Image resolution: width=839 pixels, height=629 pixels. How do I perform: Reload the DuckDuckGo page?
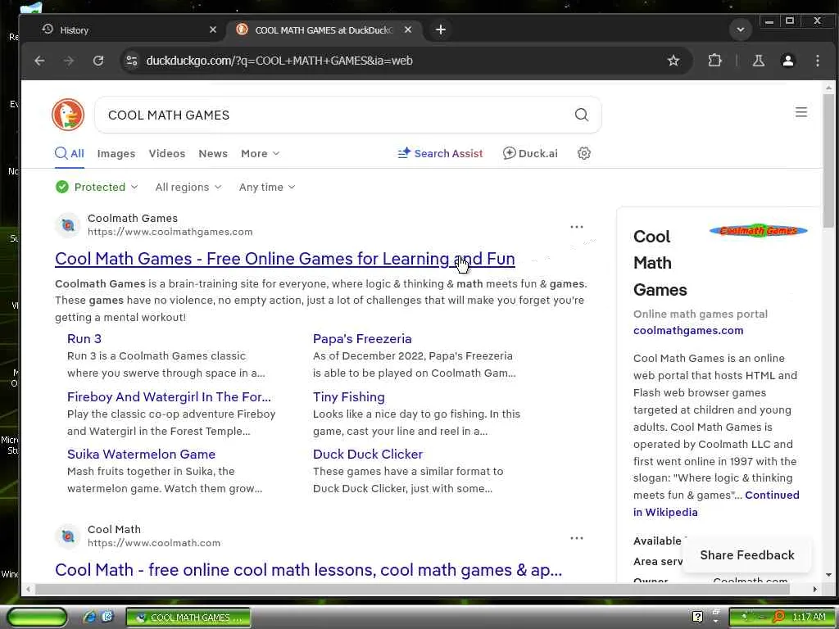coord(98,61)
